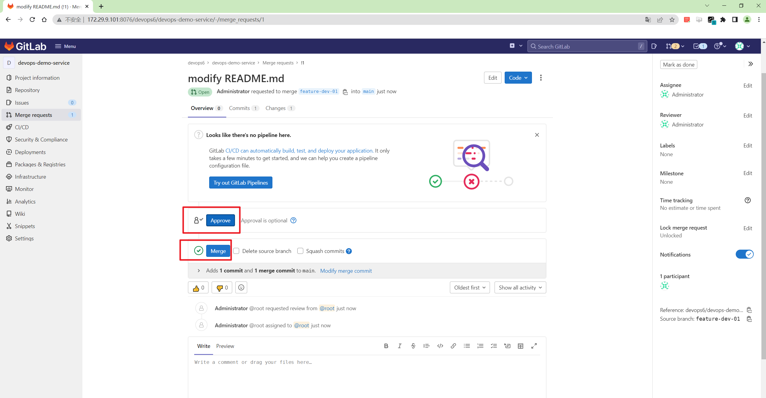Enable Squash commits checkbox
This screenshot has width=766, height=398.
tap(300, 251)
